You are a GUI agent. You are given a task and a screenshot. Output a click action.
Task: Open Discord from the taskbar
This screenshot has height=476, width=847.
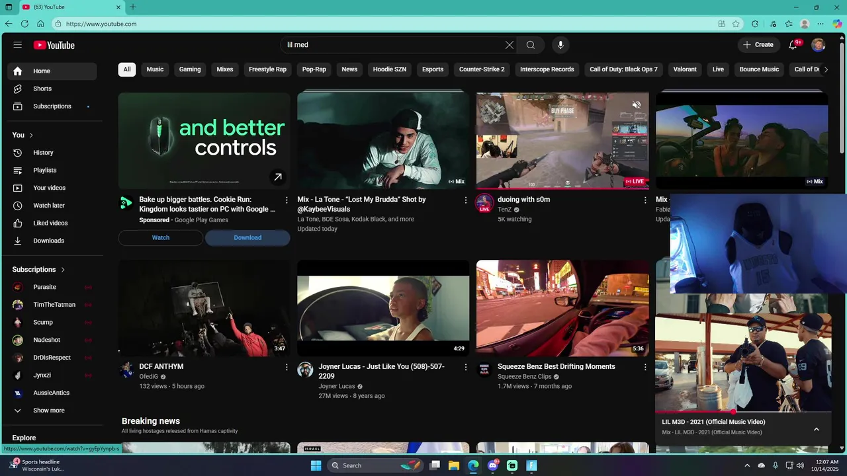pyautogui.click(x=493, y=465)
